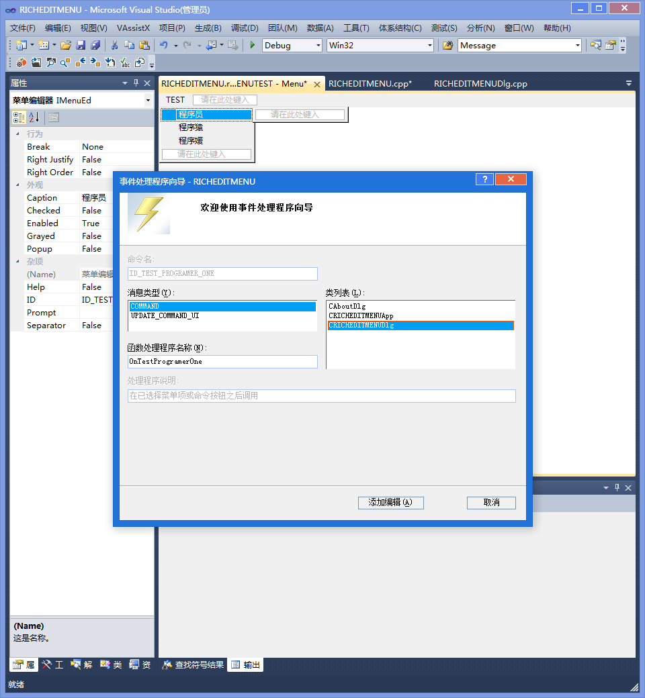Open the 菜单编辑器 IMenuEd object dropdown
This screenshot has width=645, height=698.
(x=148, y=101)
